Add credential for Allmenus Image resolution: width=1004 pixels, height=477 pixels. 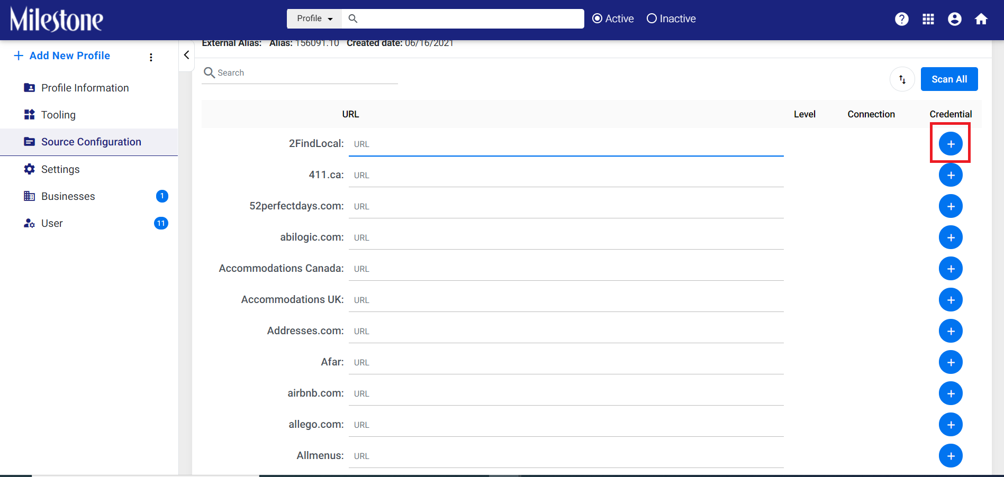[951, 456]
